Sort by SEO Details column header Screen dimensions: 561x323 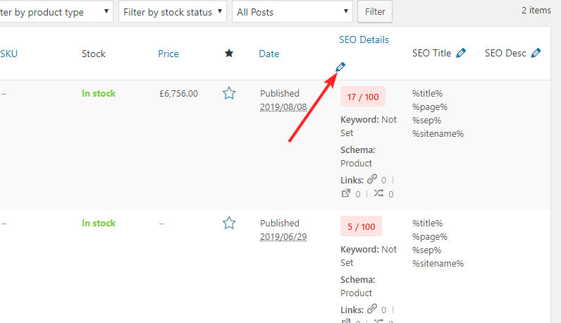(364, 39)
